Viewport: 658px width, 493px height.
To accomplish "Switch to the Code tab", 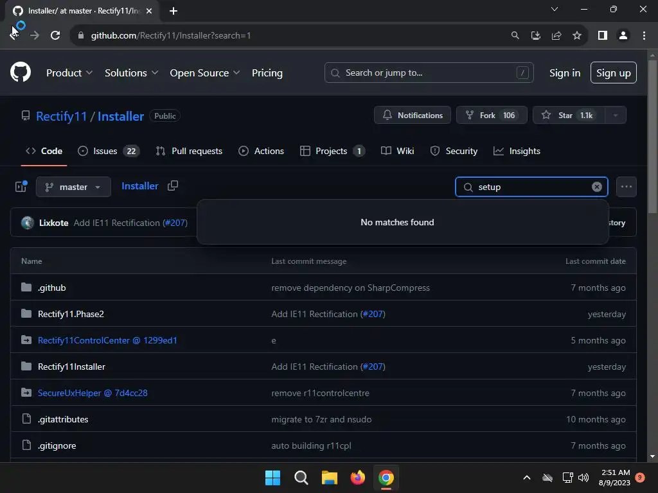I will click(x=44, y=151).
